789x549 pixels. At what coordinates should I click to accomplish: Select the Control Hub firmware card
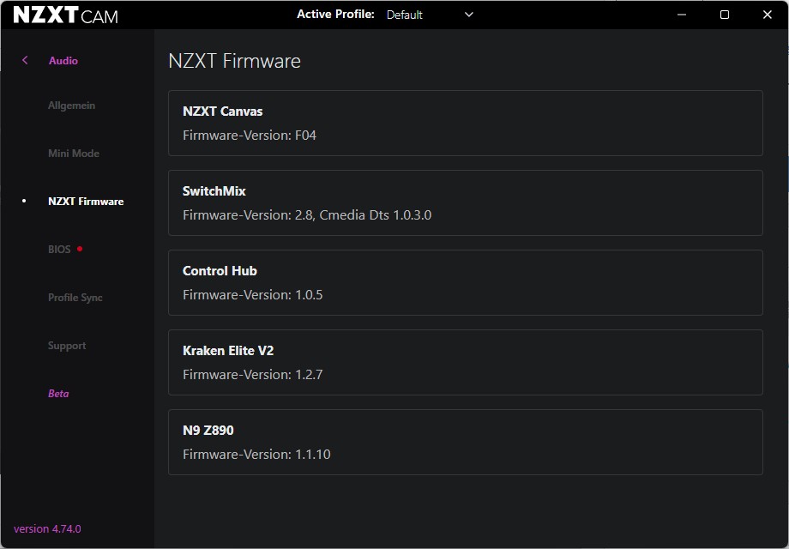click(x=465, y=283)
